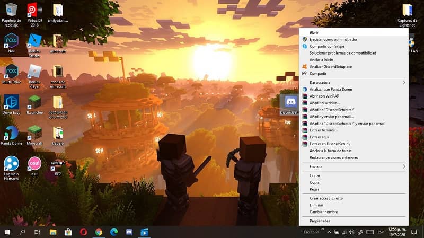Select the VirtualDJ 2018 desktop shortcut

tap(34, 15)
